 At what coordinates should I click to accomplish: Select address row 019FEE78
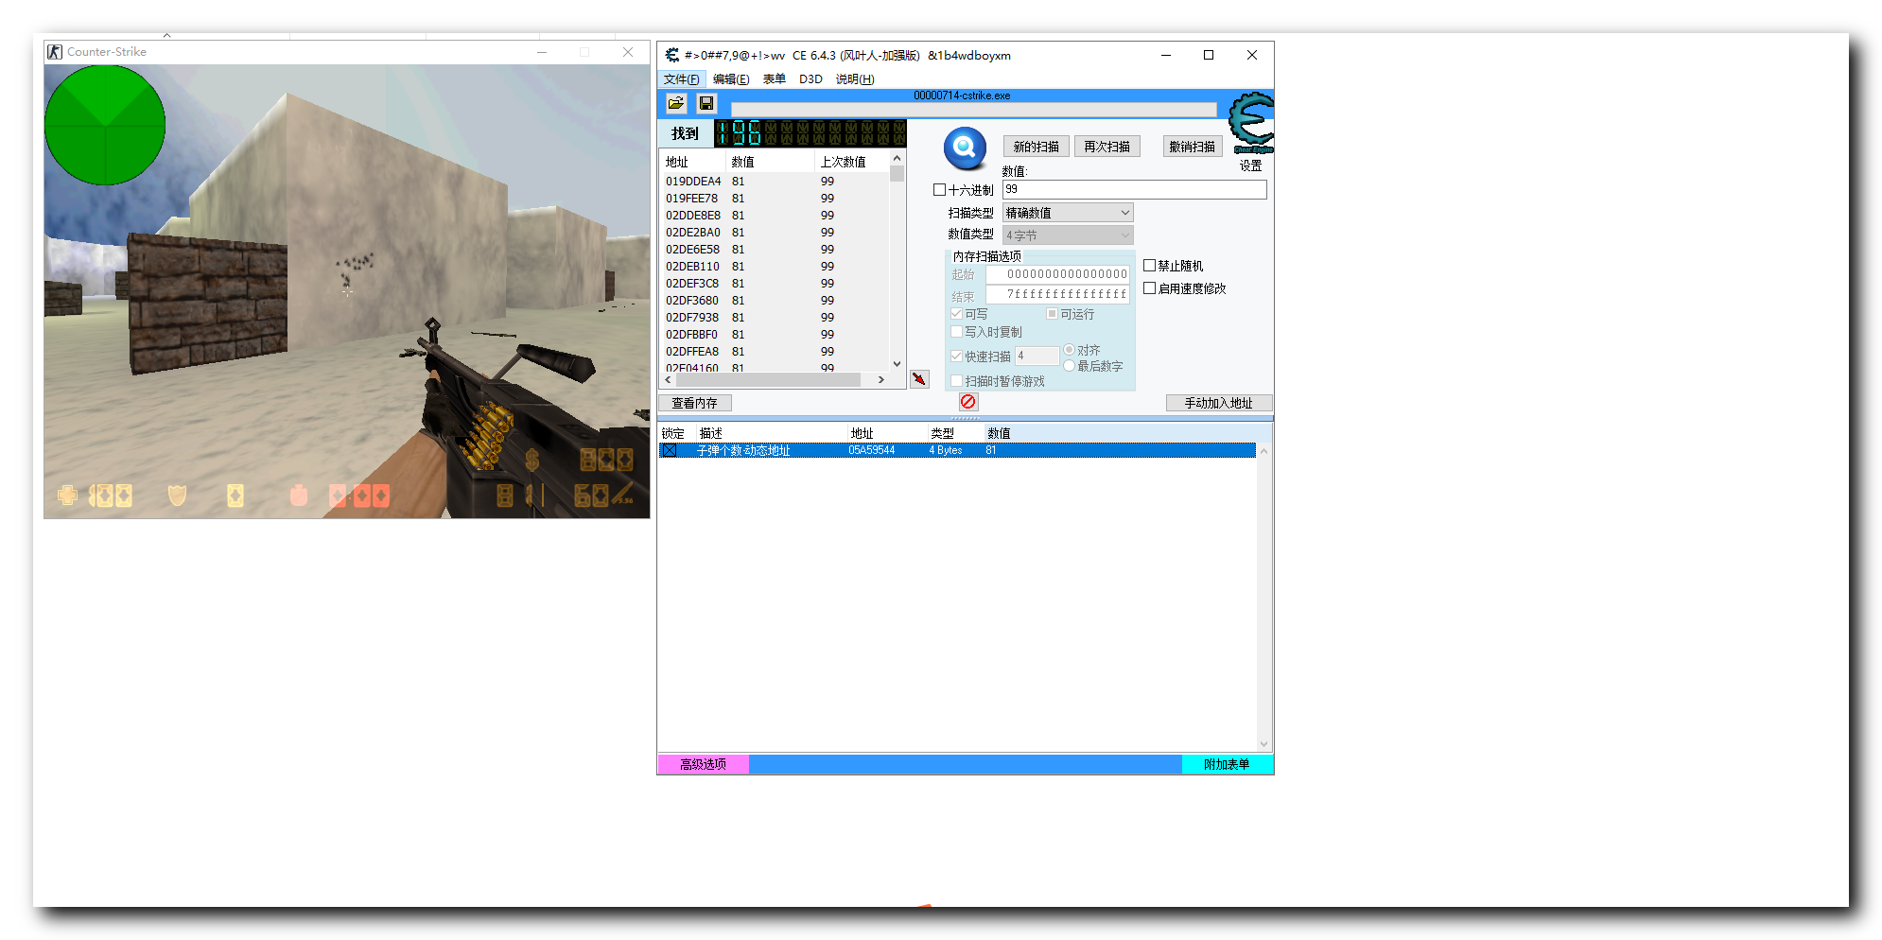pos(775,199)
